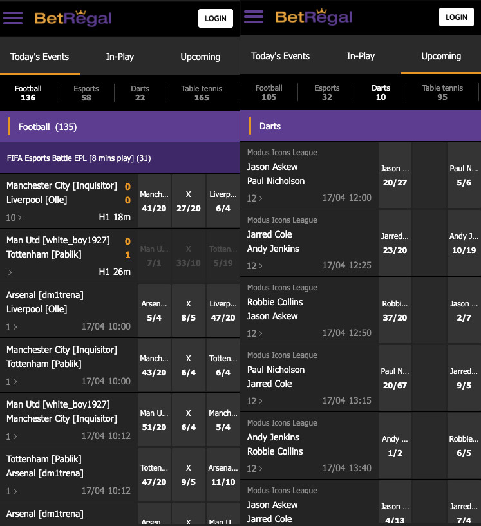Expand 12 markets for Robbie Collins vs Jason Askew
The height and width of the screenshot is (526, 481).
click(254, 333)
